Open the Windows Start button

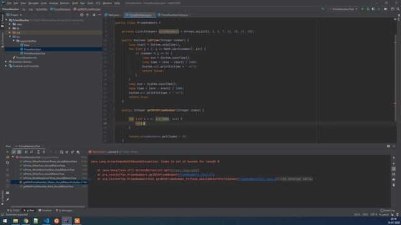click(x=5, y=221)
